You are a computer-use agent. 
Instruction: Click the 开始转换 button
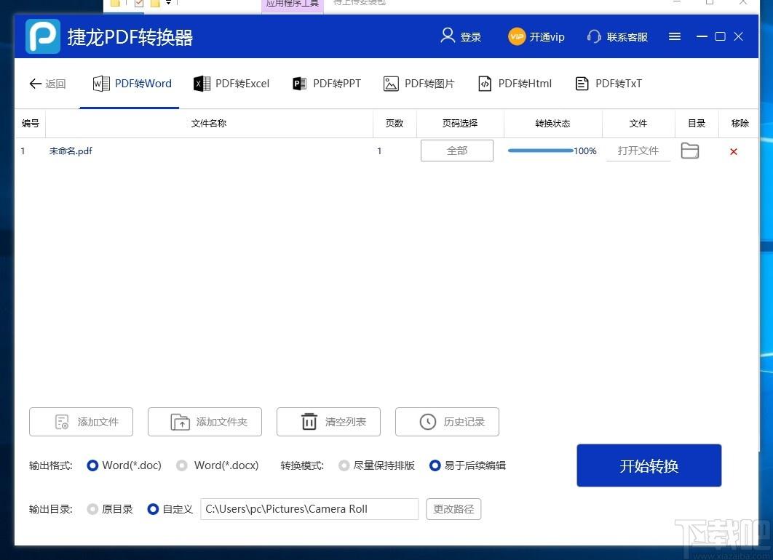coord(649,465)
